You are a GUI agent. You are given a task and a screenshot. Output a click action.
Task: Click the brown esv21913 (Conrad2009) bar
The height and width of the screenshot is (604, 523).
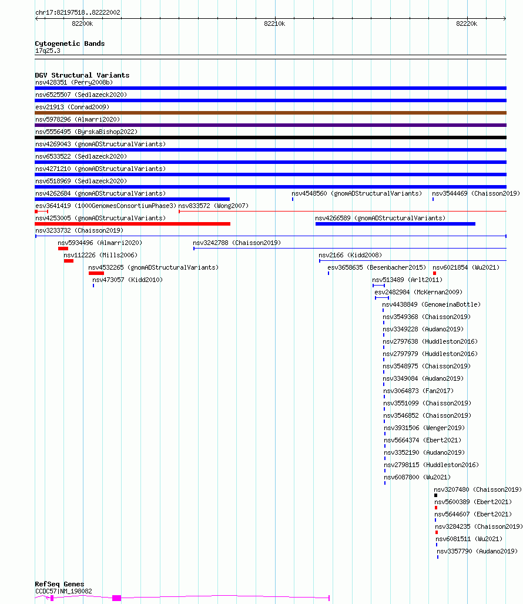click(x=270, y=113)
